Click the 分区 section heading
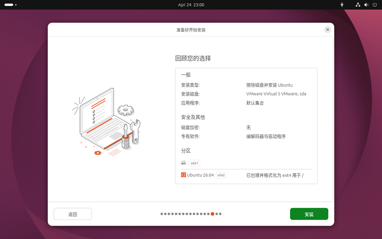 [x=185, y=151]
